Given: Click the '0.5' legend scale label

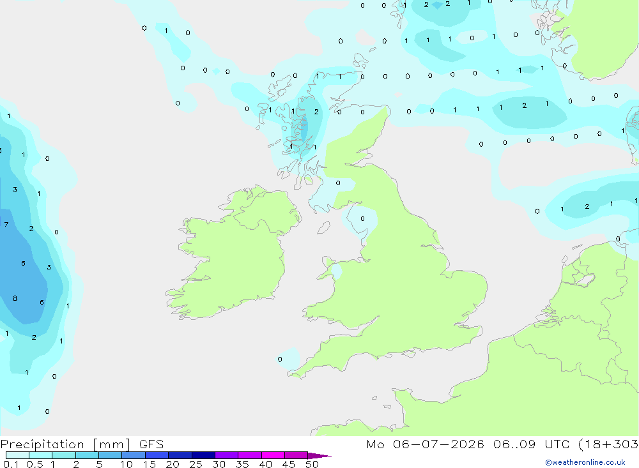Looking at the screenshot, I should coord(35,464).
